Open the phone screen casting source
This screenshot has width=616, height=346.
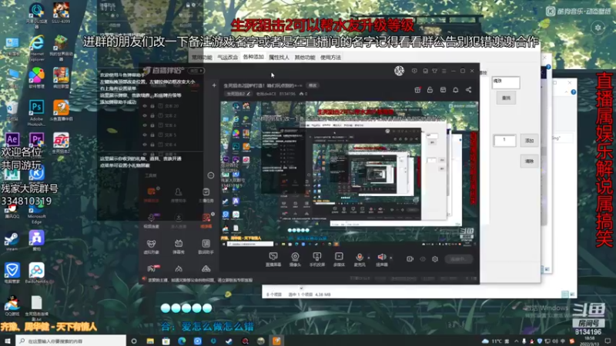tap(316, 257)
